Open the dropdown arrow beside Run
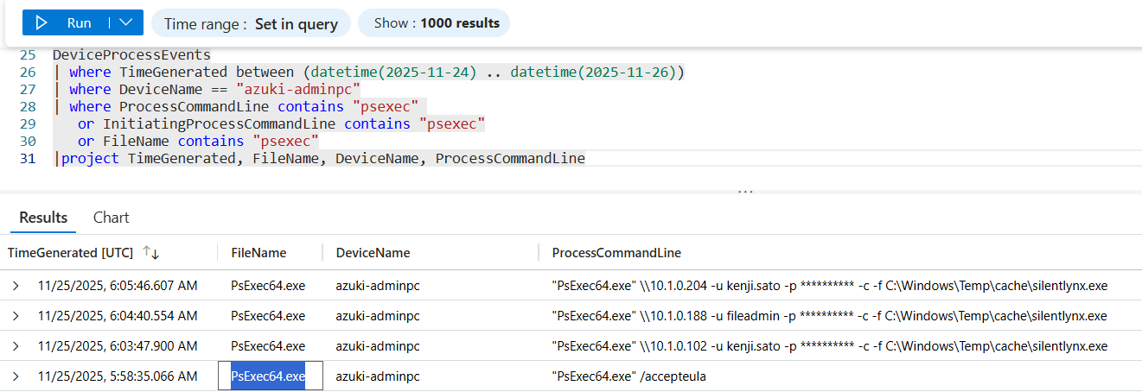 (127, 23)
